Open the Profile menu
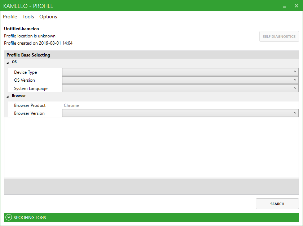The image size is (303, 226). coord(10,17)
